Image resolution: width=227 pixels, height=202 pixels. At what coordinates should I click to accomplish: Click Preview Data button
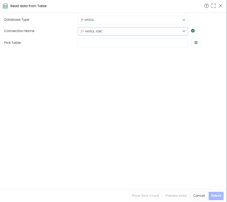pyautogui.click(x=176, y=196)
